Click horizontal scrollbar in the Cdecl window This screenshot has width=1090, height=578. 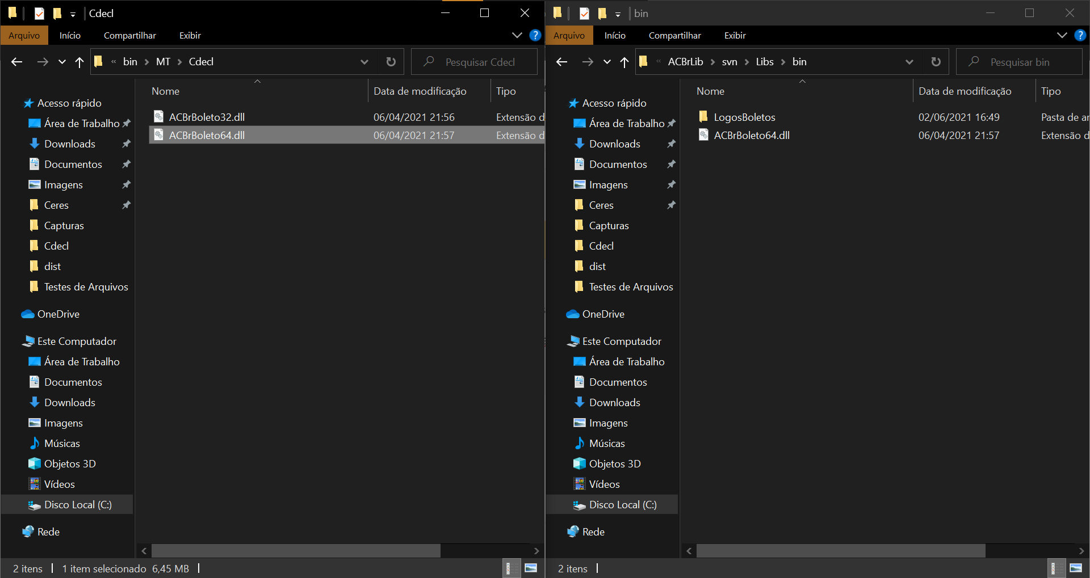[296, 551]
